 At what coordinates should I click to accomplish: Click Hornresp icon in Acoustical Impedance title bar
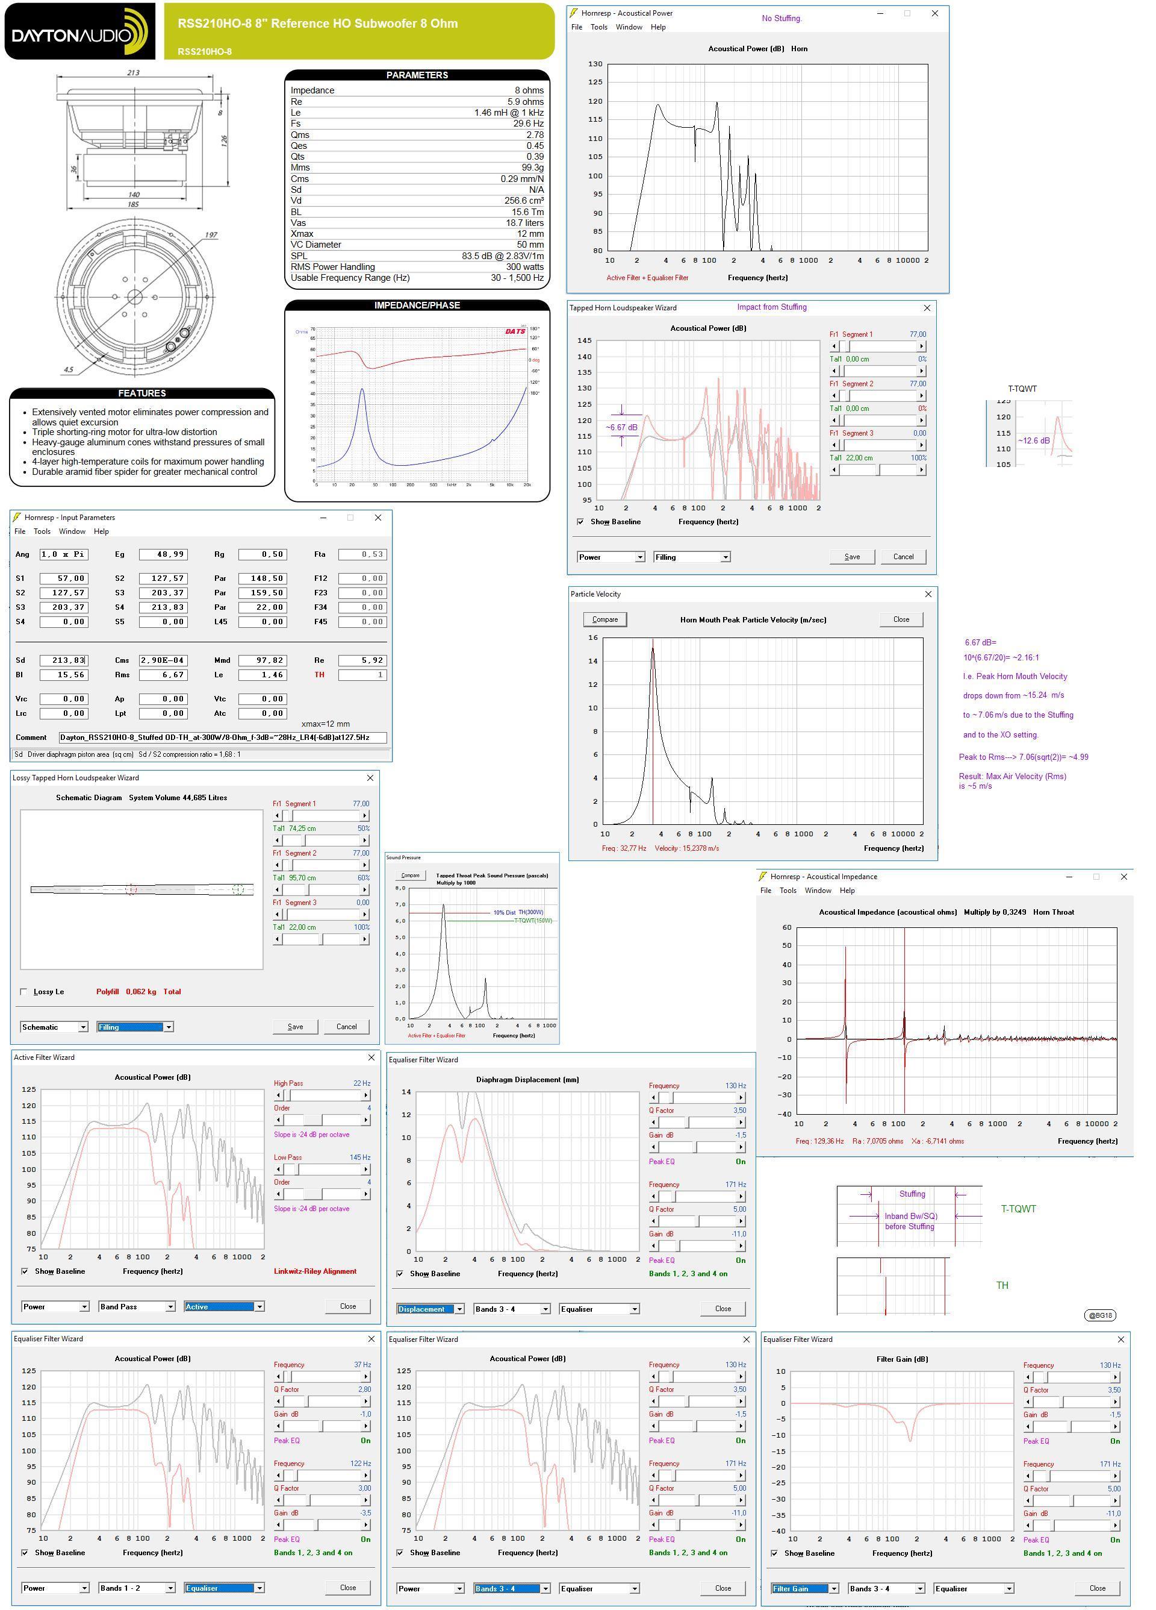pos(763,877)
